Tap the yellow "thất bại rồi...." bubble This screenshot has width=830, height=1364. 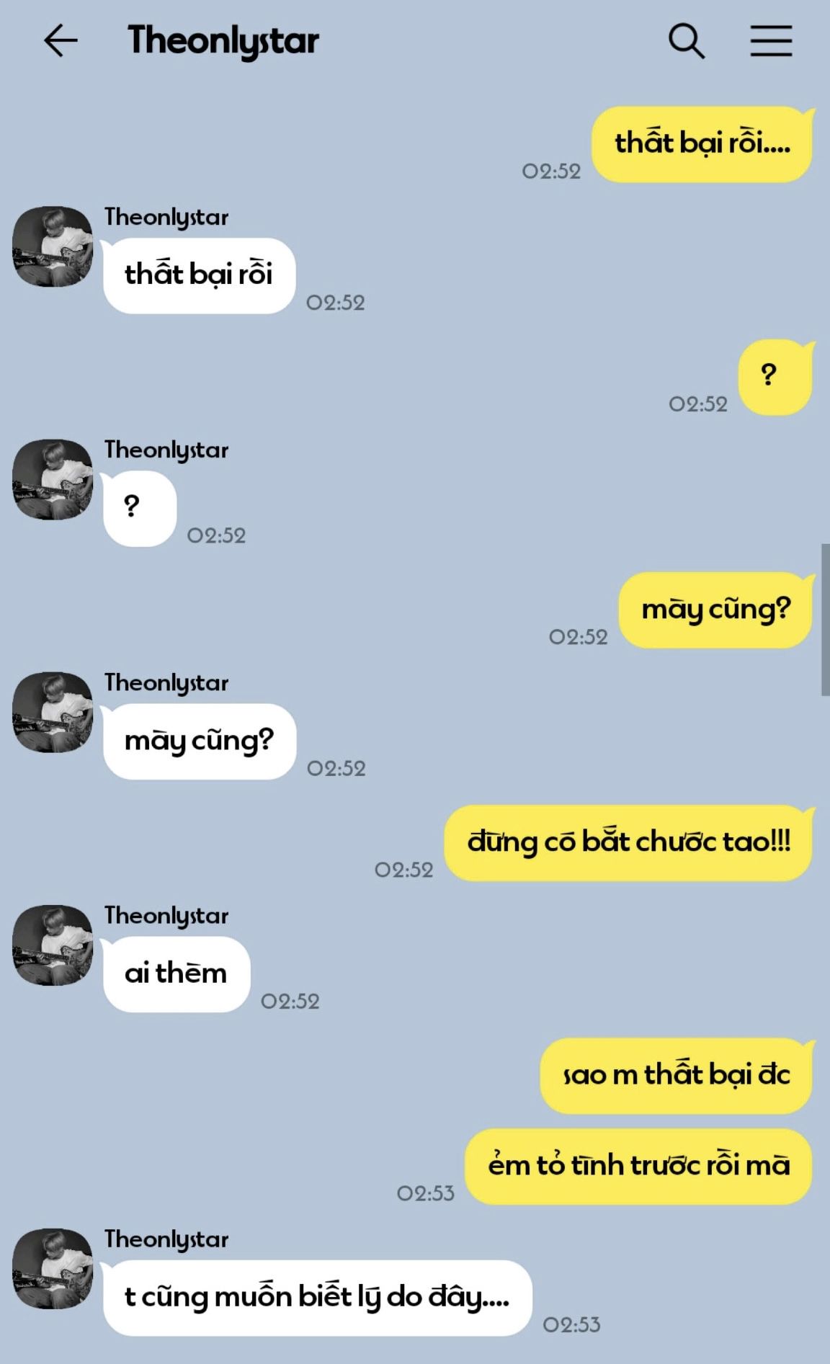pyautogui.click(x=702, y=144)
